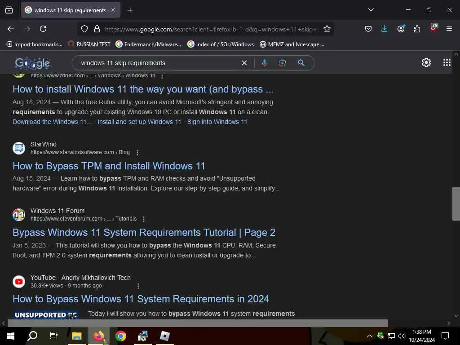460x345 pixels.
Task: Open Bypass Windows 11 System Requirements Tutorial
Action: coord(144,233)
